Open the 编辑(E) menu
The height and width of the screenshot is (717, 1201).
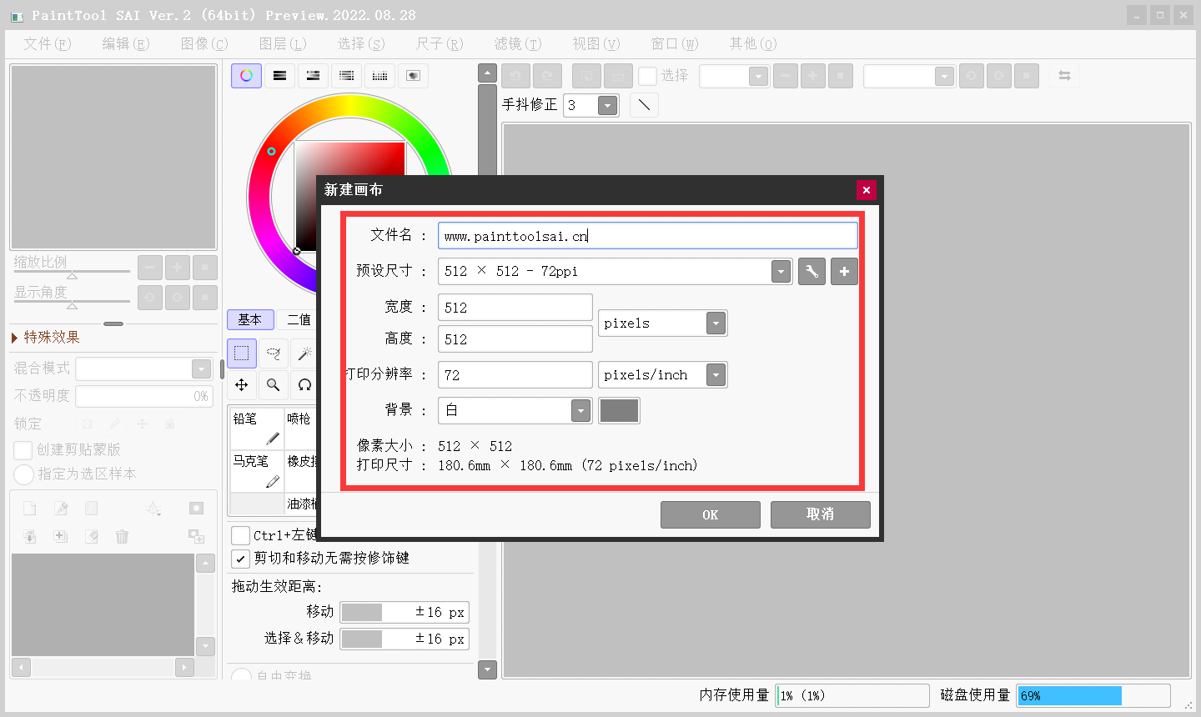pyautogui.click(x=126, y=43)
